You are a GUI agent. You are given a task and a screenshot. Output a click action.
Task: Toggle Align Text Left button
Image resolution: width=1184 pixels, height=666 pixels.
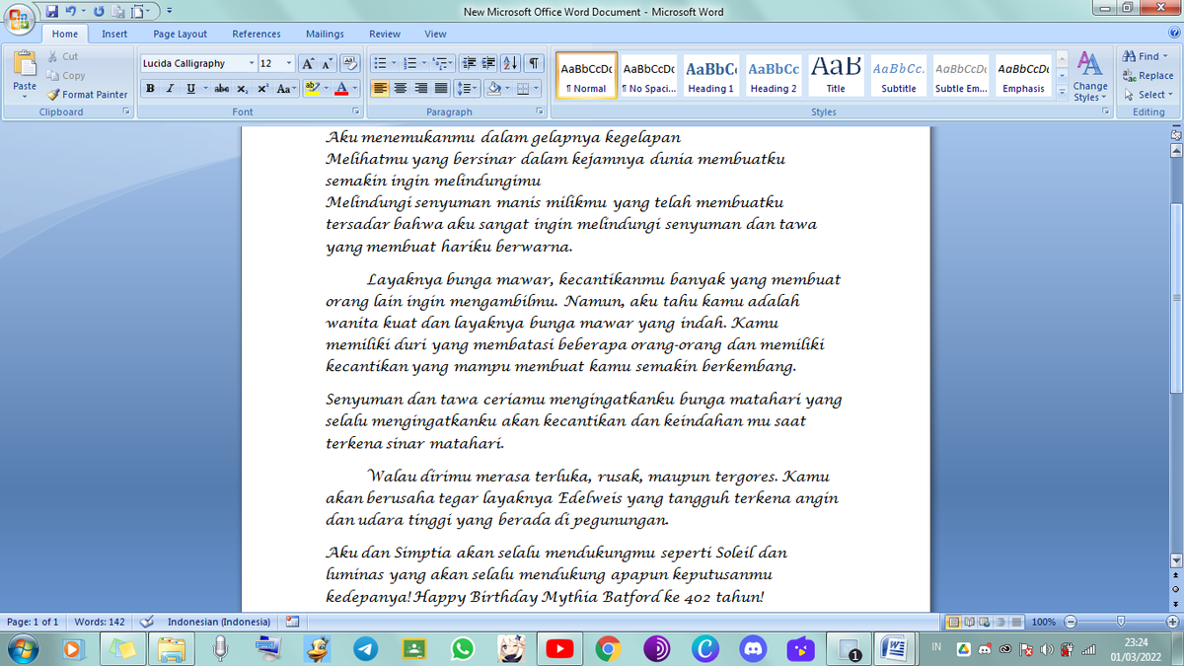coord(380,88)
